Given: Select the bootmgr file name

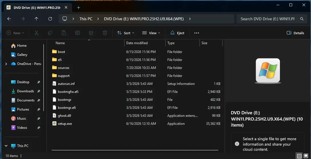Looking at the screenshot, I should point(64,100).
